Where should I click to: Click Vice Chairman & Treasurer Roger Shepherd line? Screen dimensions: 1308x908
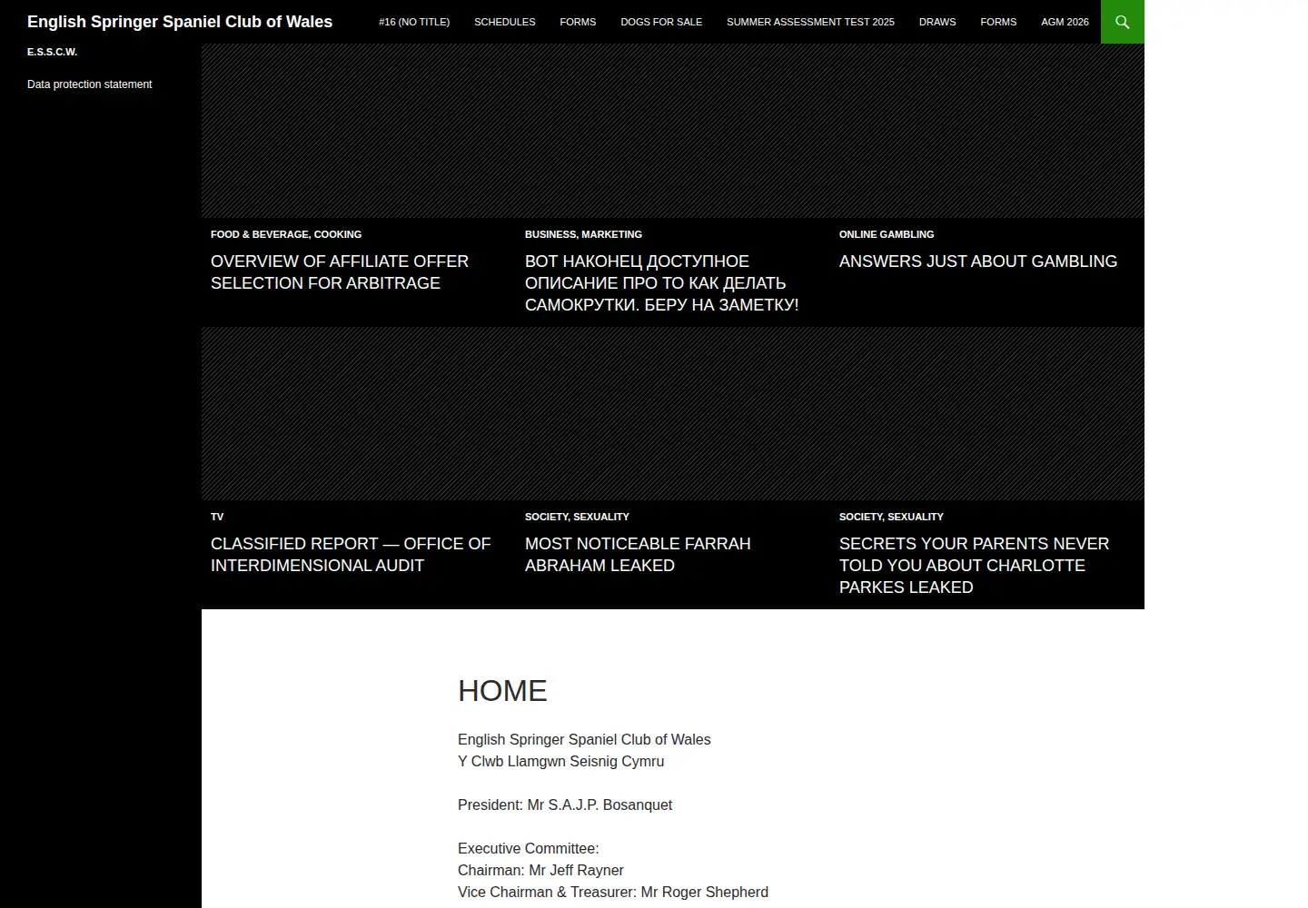(x=613, y=893)
